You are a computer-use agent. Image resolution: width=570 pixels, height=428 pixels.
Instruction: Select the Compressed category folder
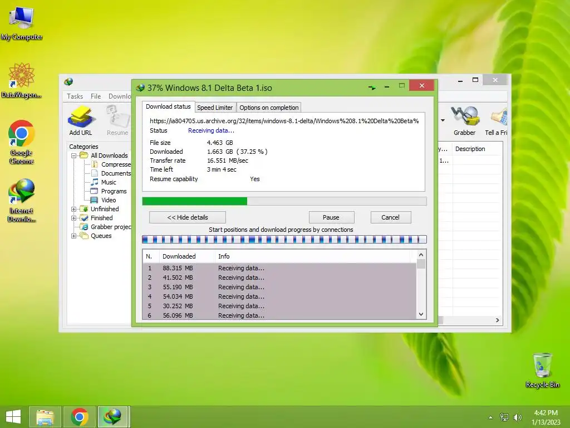click(x=111, y=164)
